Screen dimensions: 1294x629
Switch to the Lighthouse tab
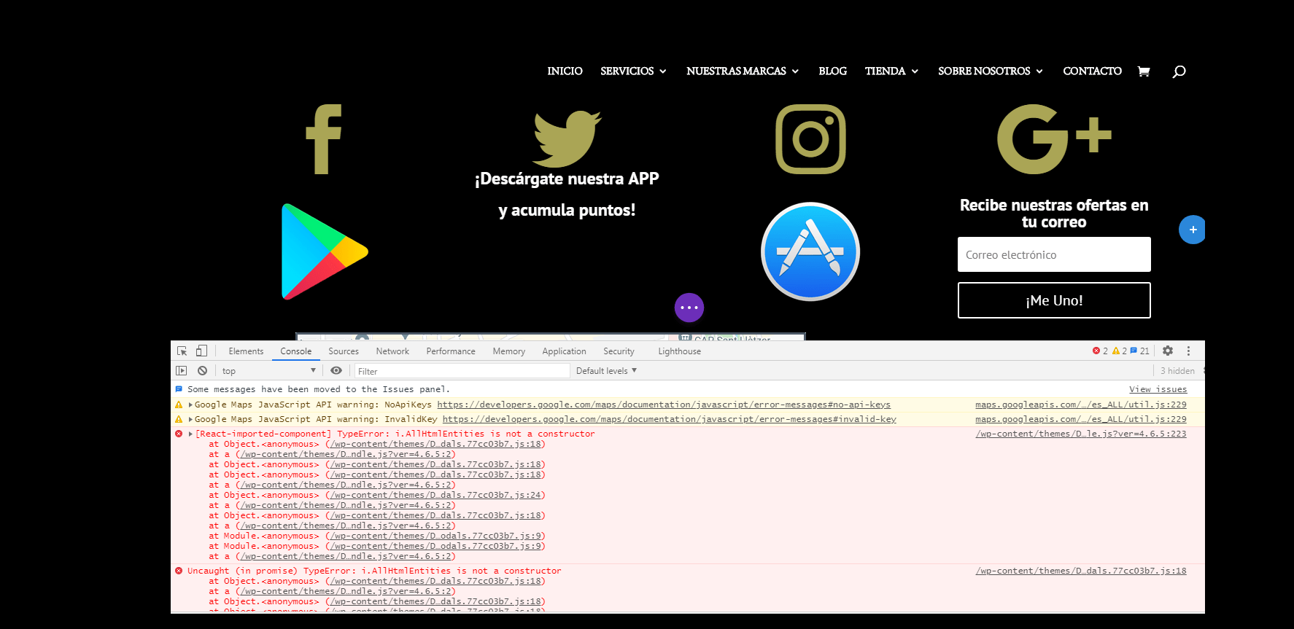(679, 351)
